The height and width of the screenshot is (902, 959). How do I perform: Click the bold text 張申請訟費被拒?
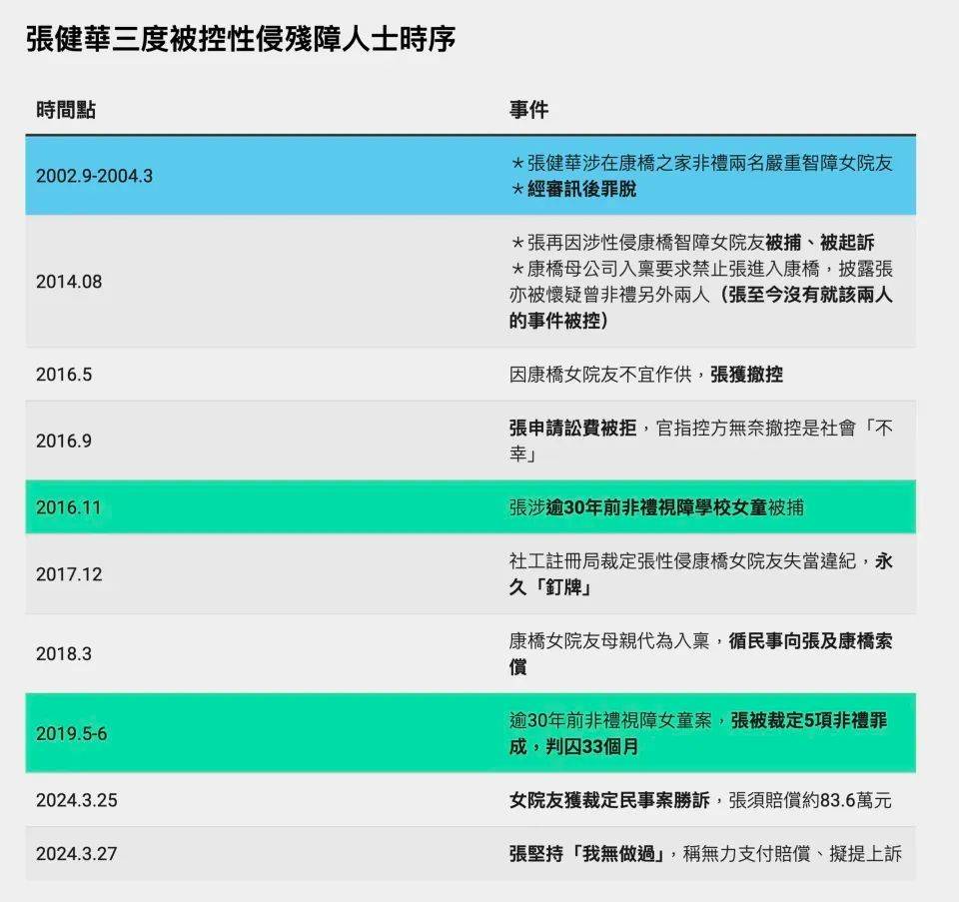pos(572,429)
